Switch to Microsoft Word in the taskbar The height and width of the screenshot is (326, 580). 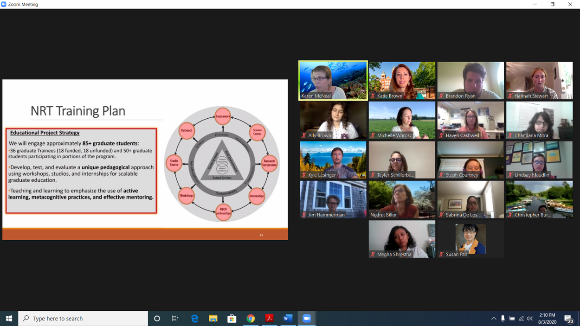point(288,319)
